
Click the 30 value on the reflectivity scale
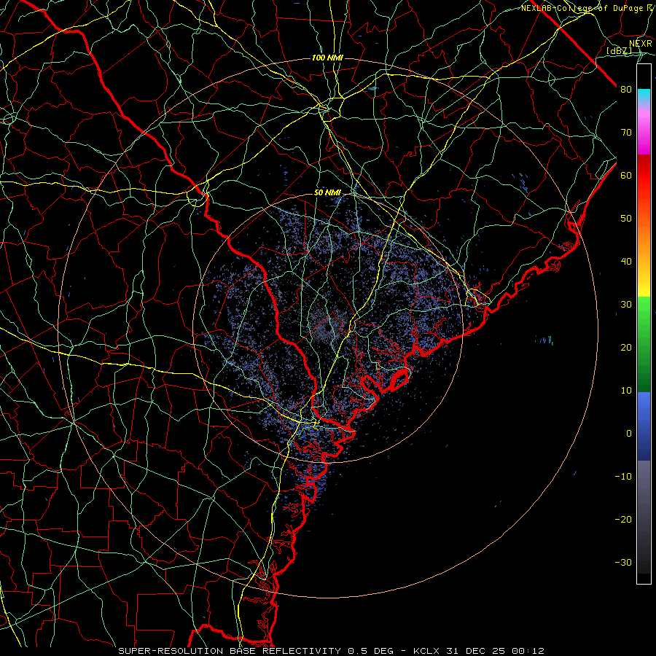[x=626, y=305]
